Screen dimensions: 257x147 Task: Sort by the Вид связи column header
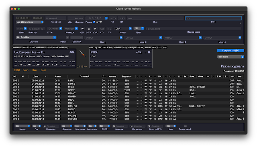point(126,76)
